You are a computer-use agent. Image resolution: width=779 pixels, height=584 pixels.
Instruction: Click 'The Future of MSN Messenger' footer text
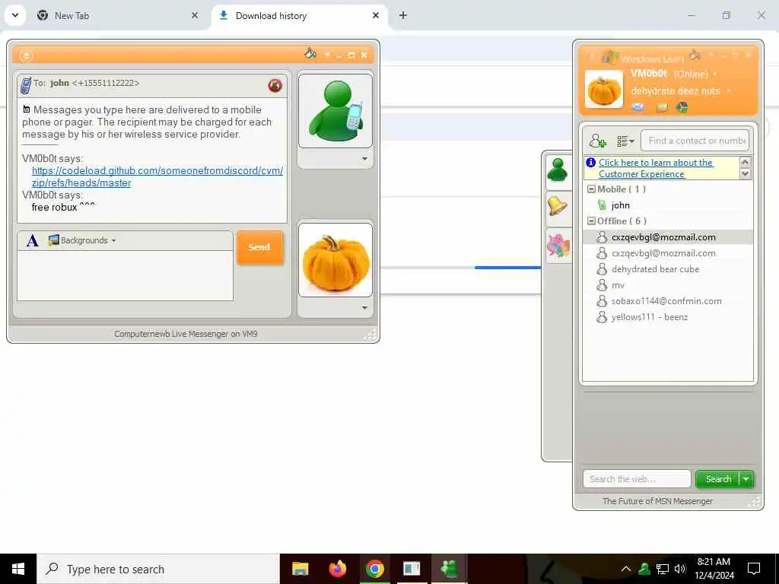pyautogui.click(x=657, y=501)
